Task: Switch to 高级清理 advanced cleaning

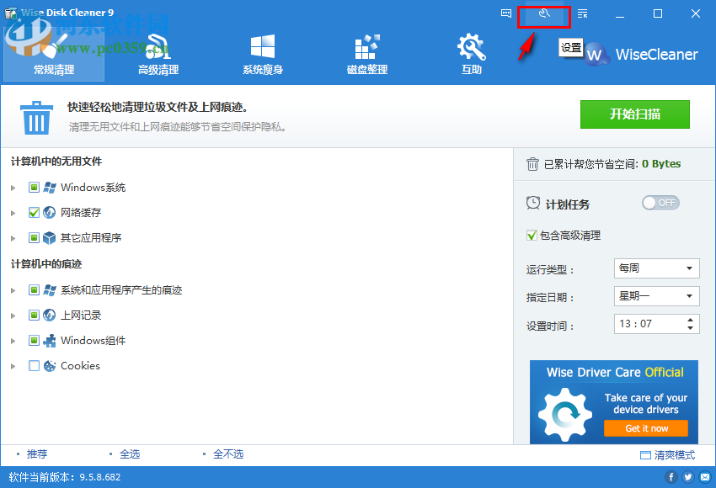Action: coord(158,50)
